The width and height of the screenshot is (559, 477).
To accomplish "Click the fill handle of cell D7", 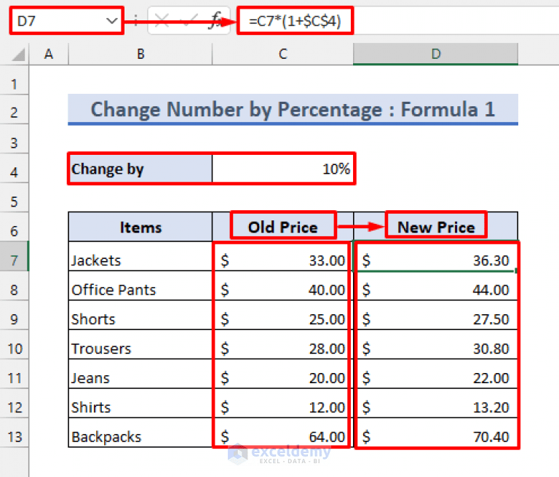I will click(516, 270).
